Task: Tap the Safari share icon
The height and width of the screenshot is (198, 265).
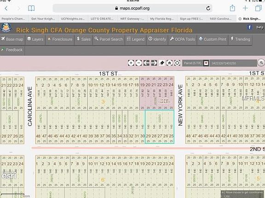Action: [232, 8]
